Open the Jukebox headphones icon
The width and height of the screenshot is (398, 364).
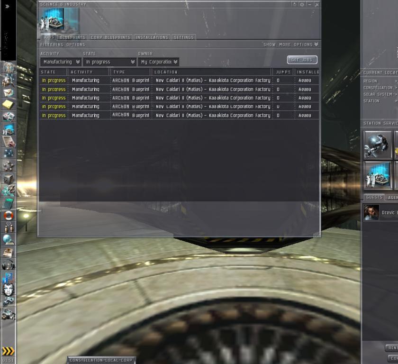(9, 264)
